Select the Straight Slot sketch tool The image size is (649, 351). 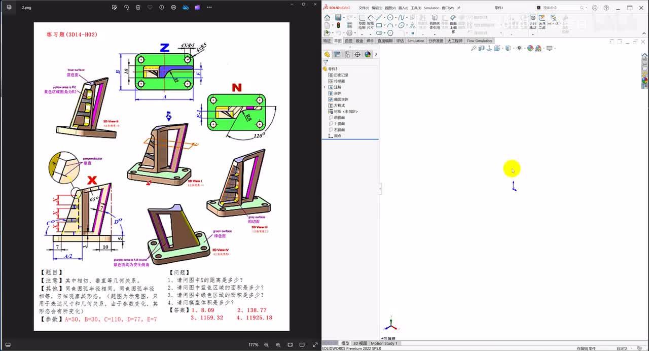[379, 33]
